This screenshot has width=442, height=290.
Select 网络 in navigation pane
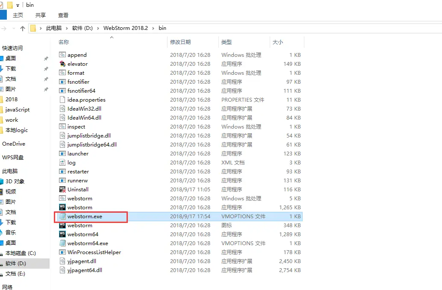pyautogui.click(x=7, y=287)
